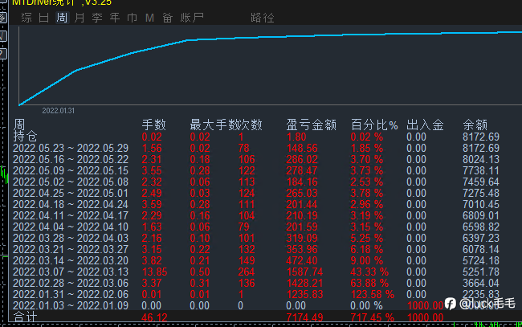Screen dimensions: 522x327
Task: Click balance value 7738.11
Action: tap(481, 171)
